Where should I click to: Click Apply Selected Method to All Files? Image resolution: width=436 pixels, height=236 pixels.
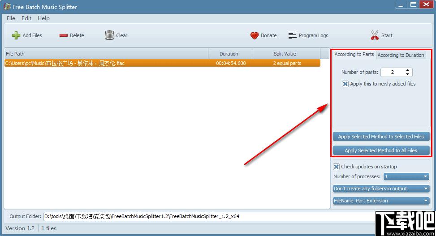[381, 150]
